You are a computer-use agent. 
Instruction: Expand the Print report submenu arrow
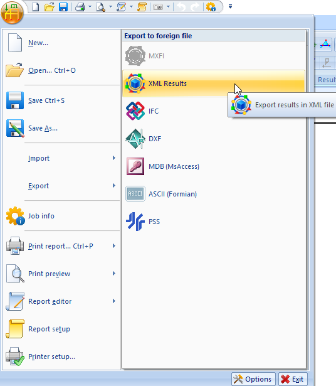pos(114,246)
